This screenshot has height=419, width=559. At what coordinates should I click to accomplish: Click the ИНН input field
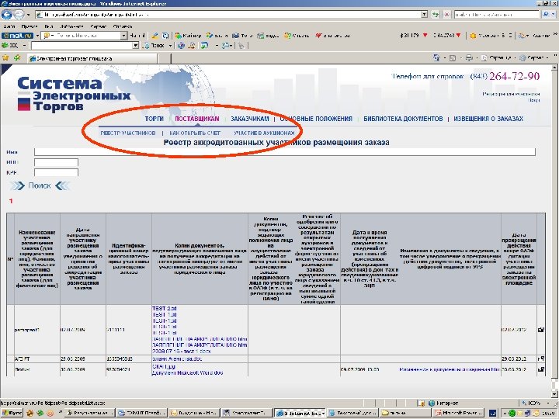[56, 162]
